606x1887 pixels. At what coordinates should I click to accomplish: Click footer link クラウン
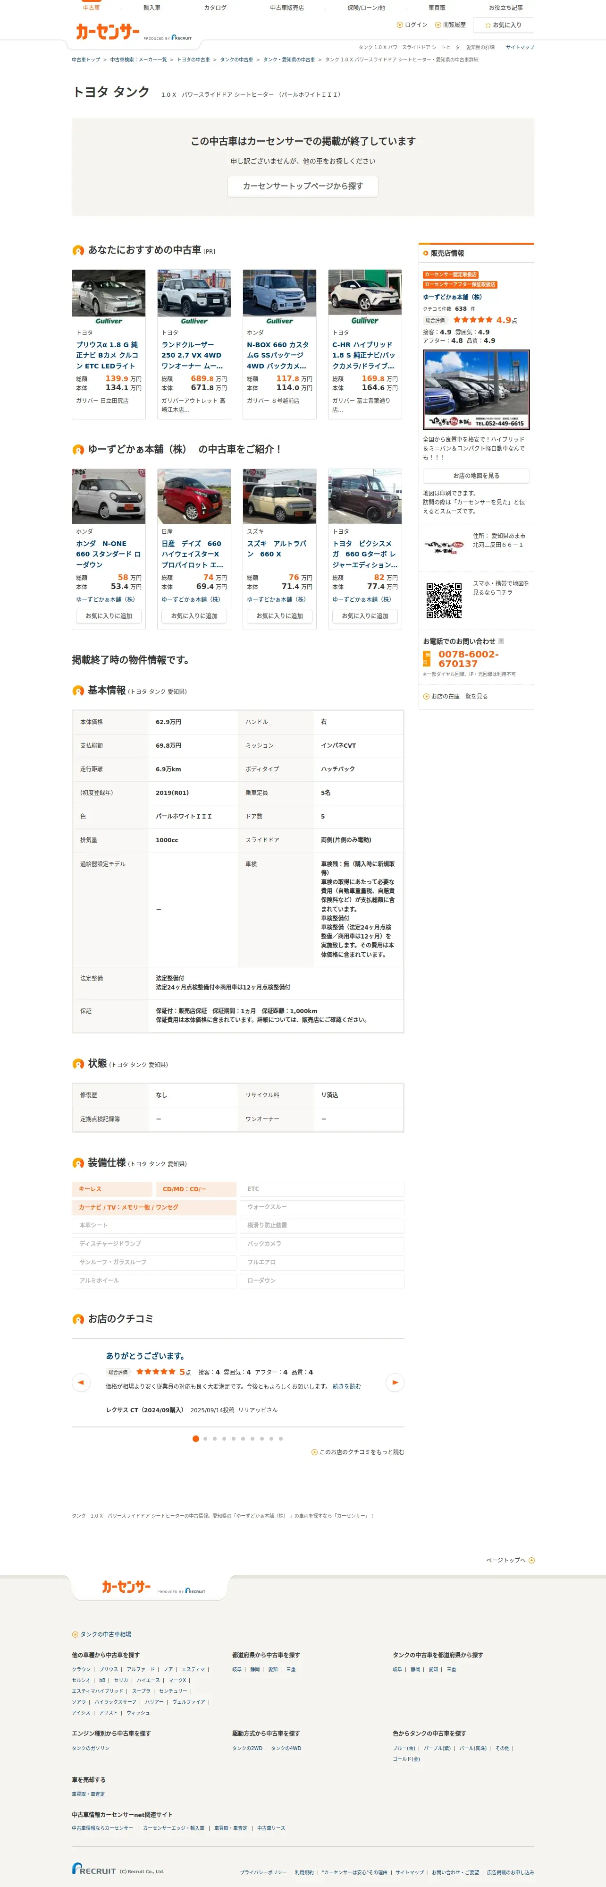81,1669
